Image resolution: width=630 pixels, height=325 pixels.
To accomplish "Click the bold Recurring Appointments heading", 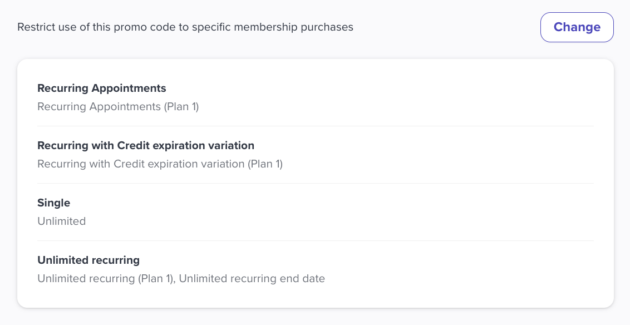I will click(101, 88).
